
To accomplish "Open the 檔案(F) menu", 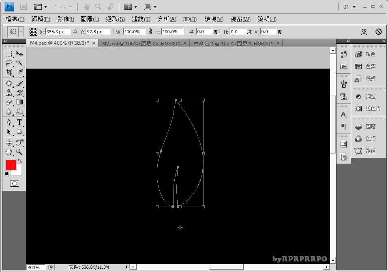I will [x=15, y=19].
